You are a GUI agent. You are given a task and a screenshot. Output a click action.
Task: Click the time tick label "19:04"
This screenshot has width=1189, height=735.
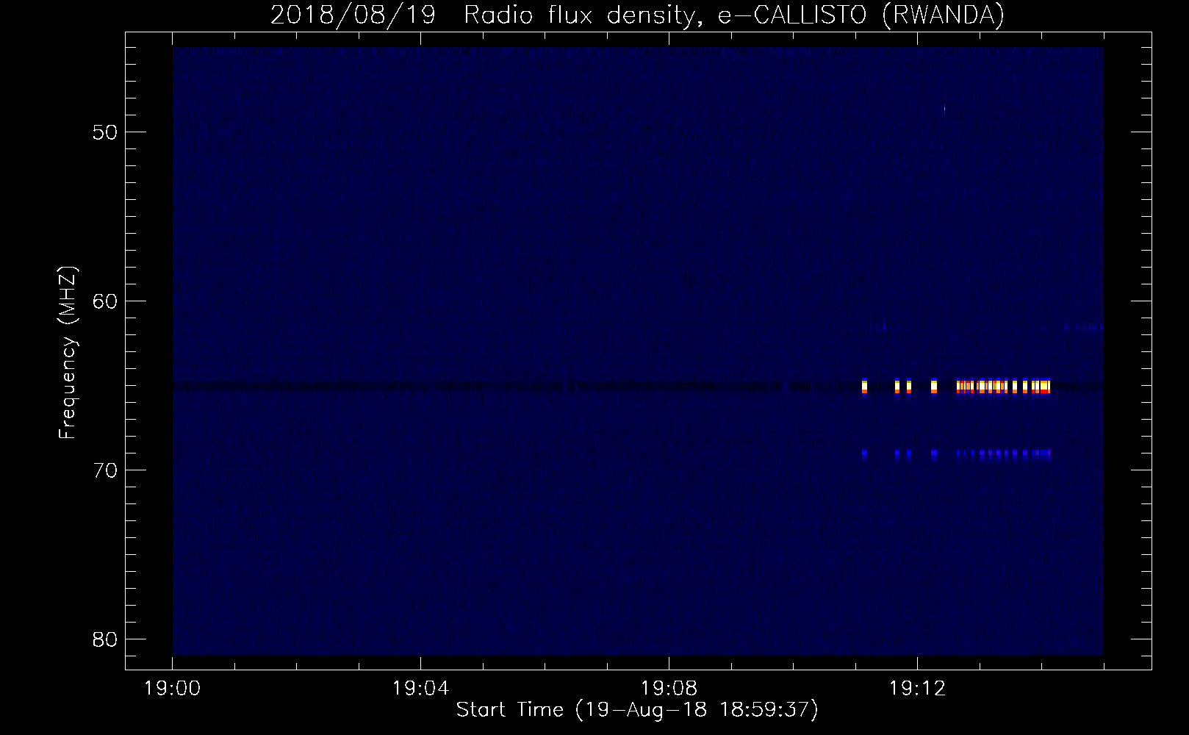pos(420,689)
